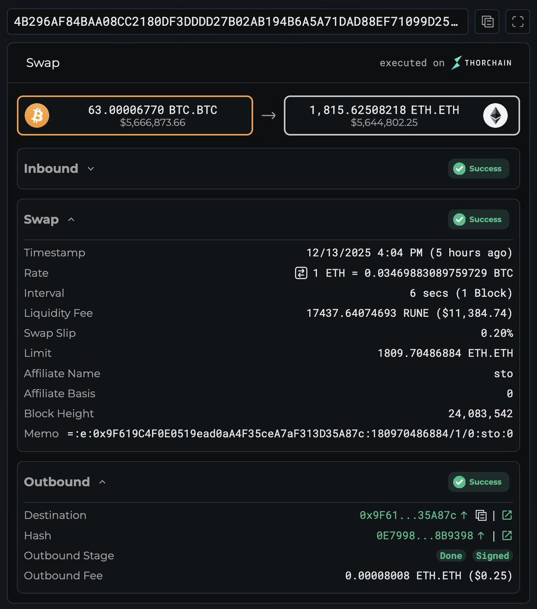The width and height of the screenshot is (537, 609).
Task: Copy the transaction hash at the top
Action: (x=487, y=21)
